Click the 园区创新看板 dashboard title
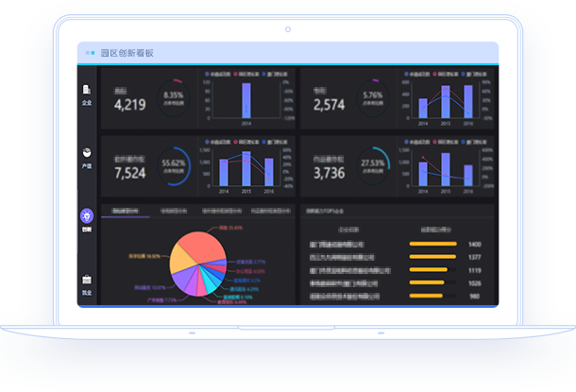This screenshot has height=392, width=576. click(127, 52)
